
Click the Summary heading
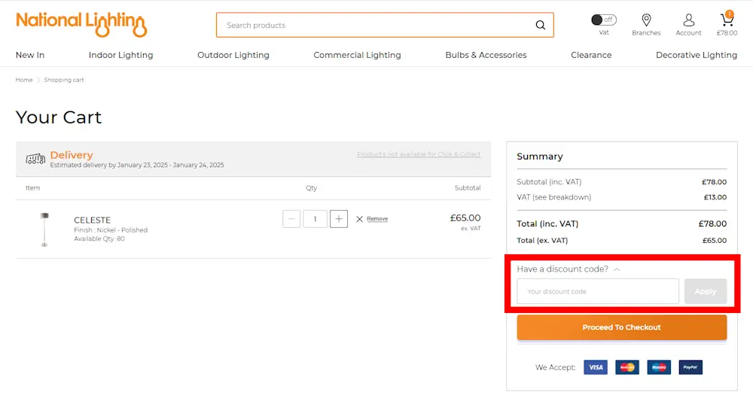tap(540, 156)
